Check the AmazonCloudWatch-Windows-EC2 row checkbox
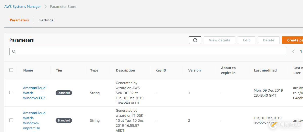 click(x=11, y=93)
